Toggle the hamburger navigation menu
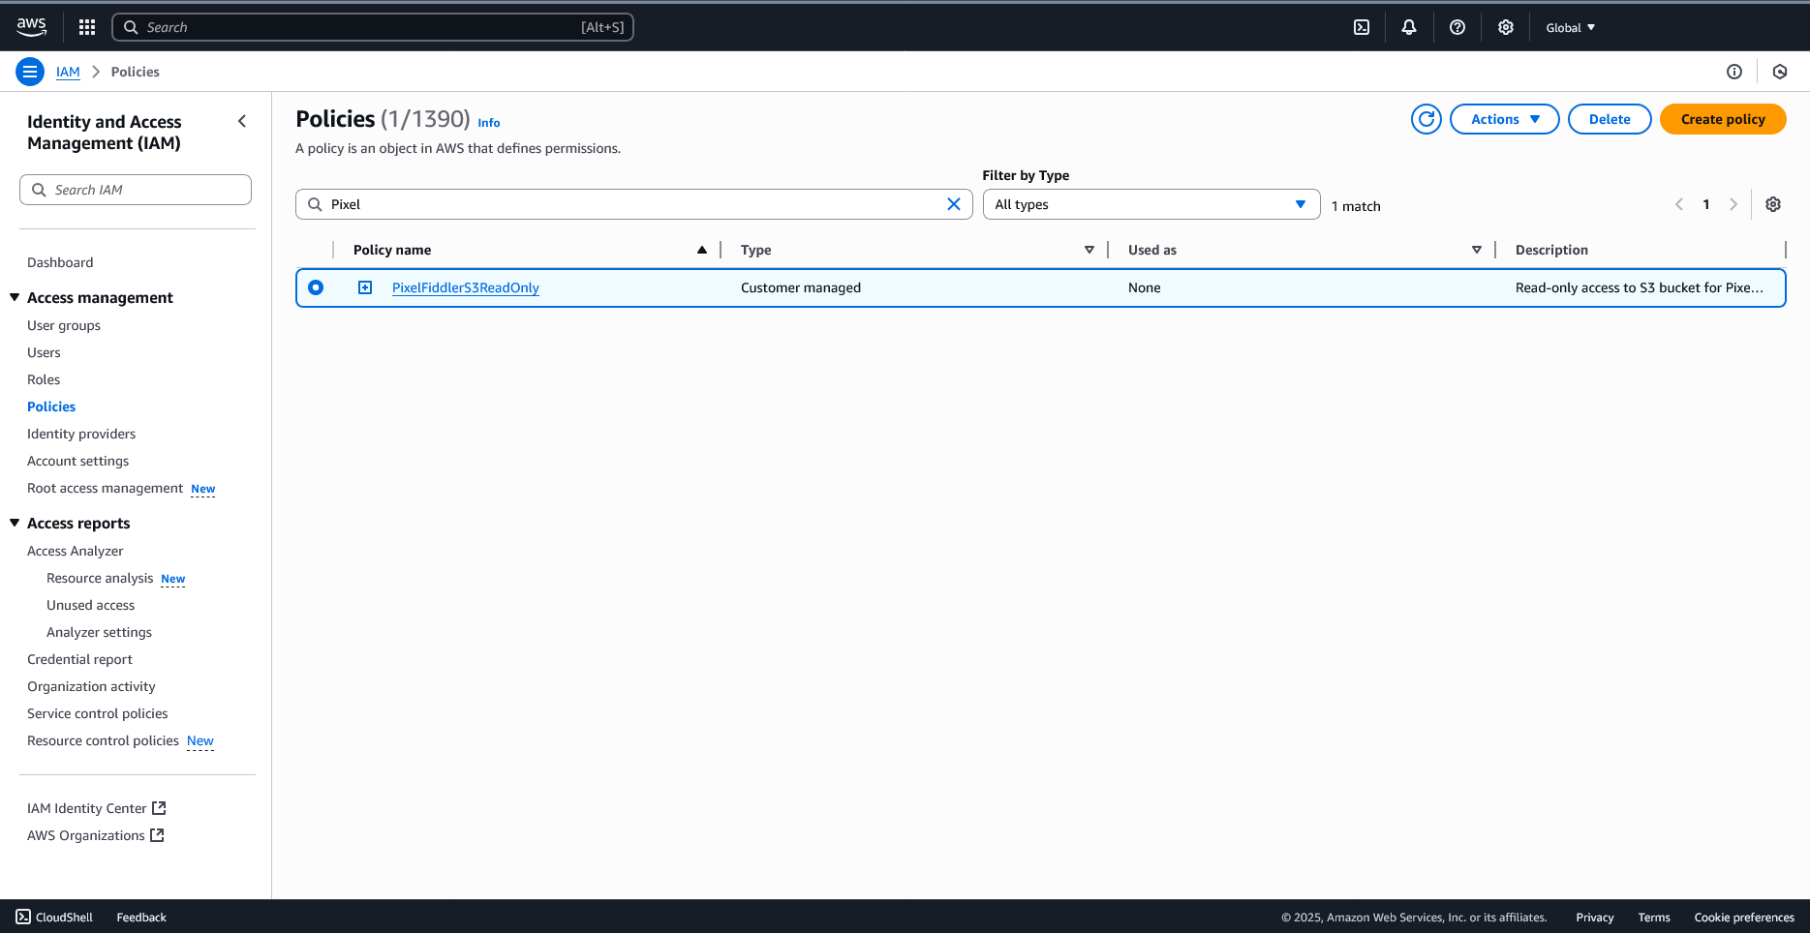 point(30,72)
